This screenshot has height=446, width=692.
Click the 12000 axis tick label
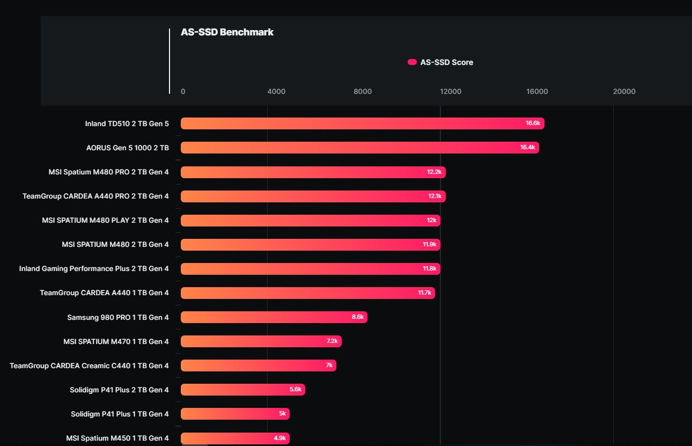(451, 91)
